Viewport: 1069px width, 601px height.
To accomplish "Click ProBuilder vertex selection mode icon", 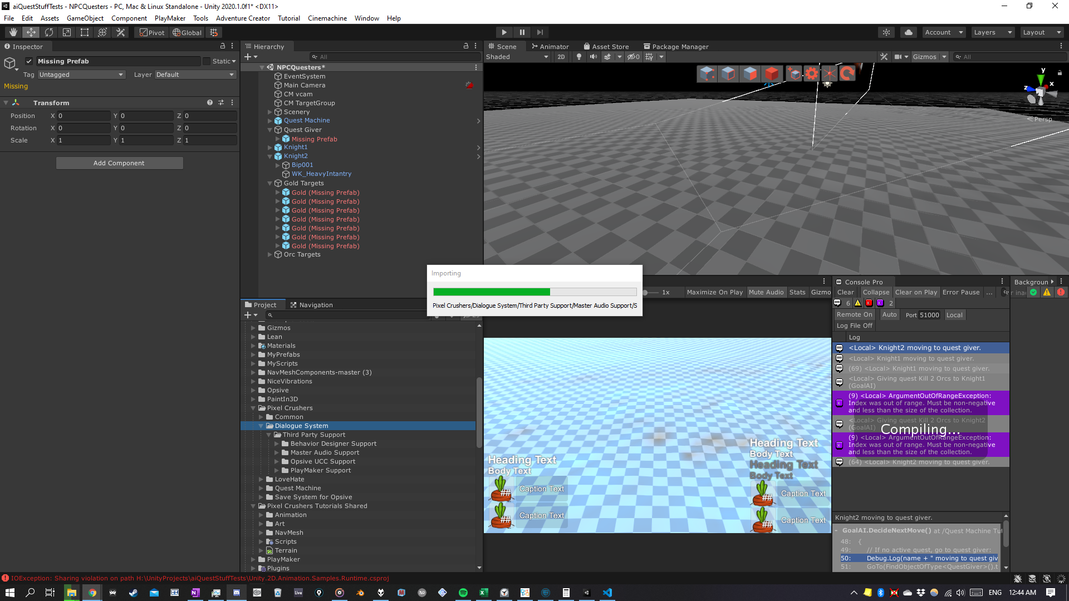I will [707, 73].
